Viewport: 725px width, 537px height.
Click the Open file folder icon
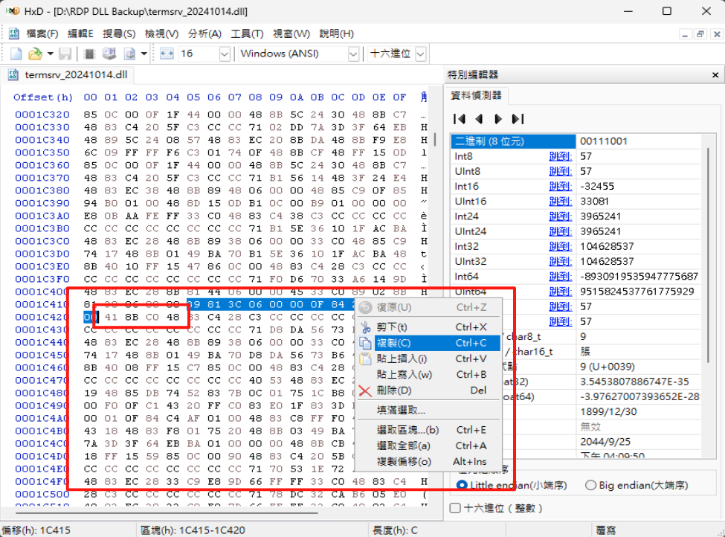click(35, 54)
